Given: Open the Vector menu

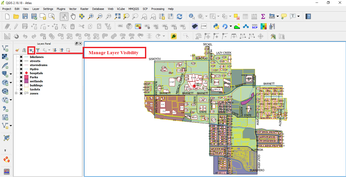Looking at the screenshot, I should 73,9.
